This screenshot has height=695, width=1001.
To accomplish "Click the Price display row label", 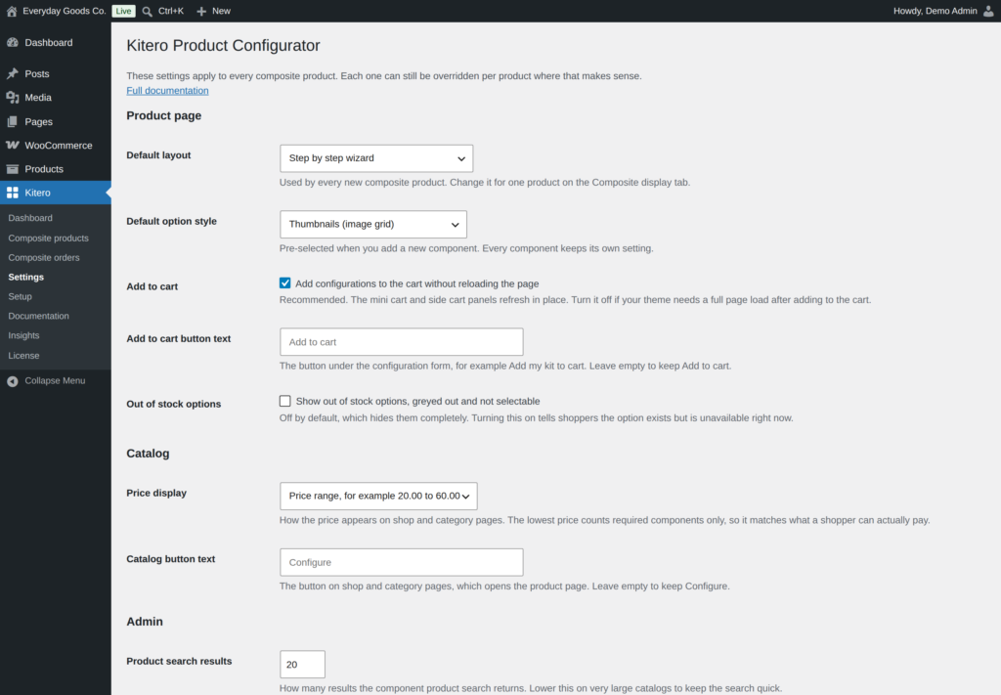I will [x=156, y=493].
